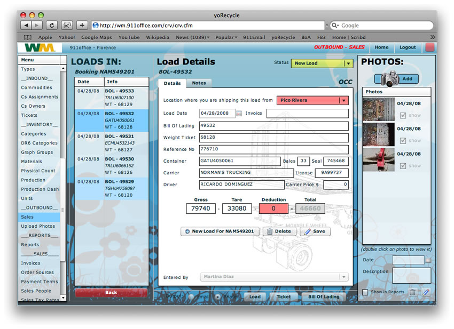The height and width of the screenshot is (329, 454).
Task: Open the Entered By Martina Diaz dropdown
Action: (274, 277)
